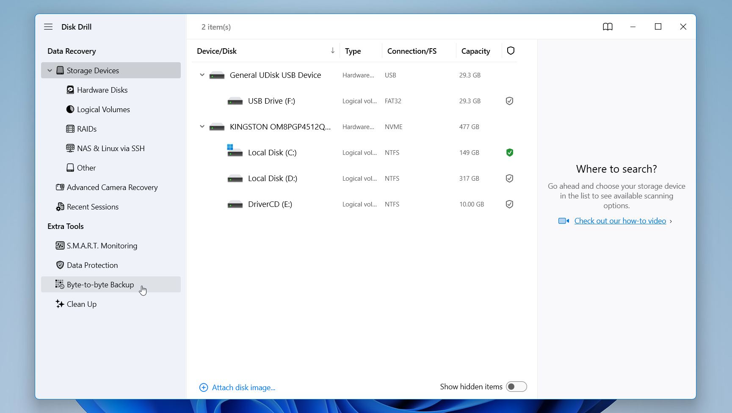Select the DriverCD (E:) row
Viewport: 732px width, 413px height.
pos(354,204)
